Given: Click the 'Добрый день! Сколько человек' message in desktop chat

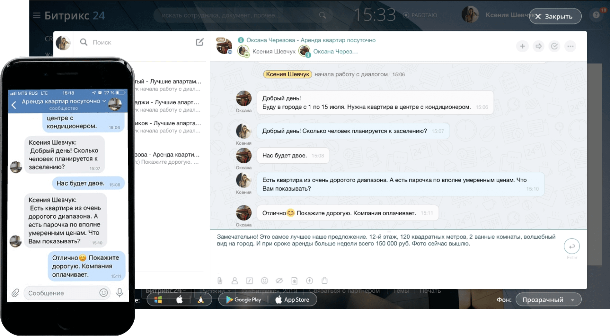Looking at the screenshot, I should point(353,131).
